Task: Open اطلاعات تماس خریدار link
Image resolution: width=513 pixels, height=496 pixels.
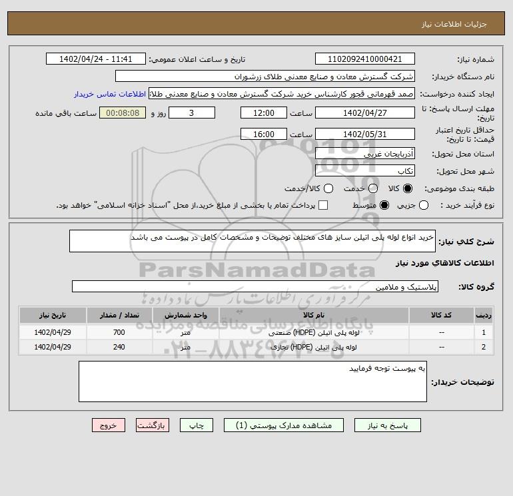Action: click(110, 94)
